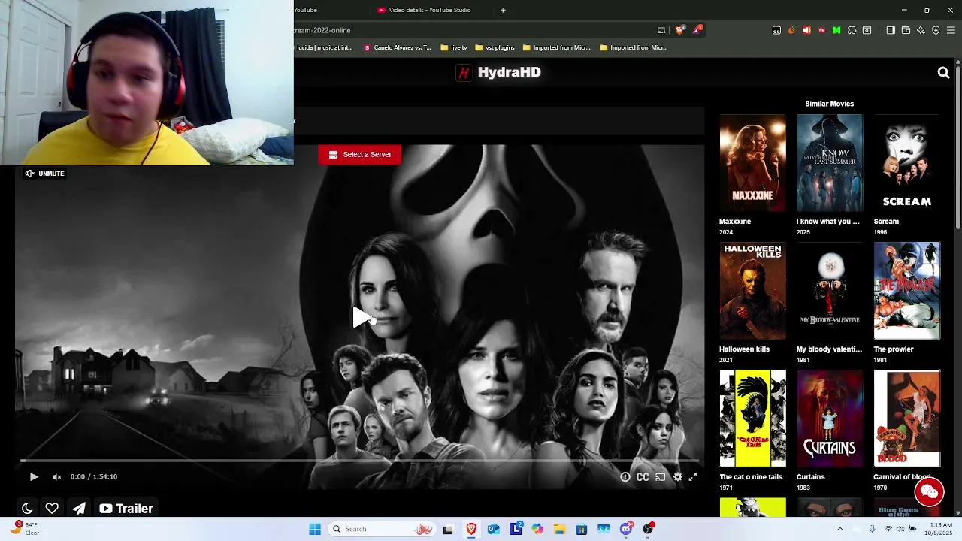This screenshot has width=962, height=541.
Task: Open the red chat bubble widget
Action: [x=929, y=492]
